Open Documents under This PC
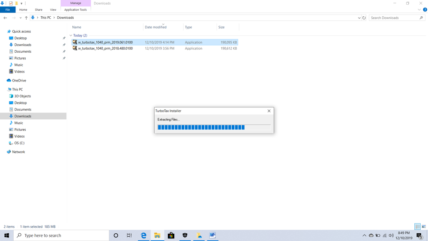The width and height of the screenshot is (428, 241). [23, 110]
